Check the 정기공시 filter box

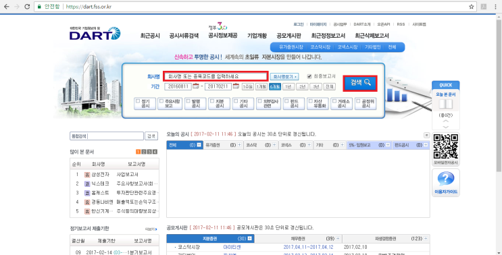(x=138, y=101)
